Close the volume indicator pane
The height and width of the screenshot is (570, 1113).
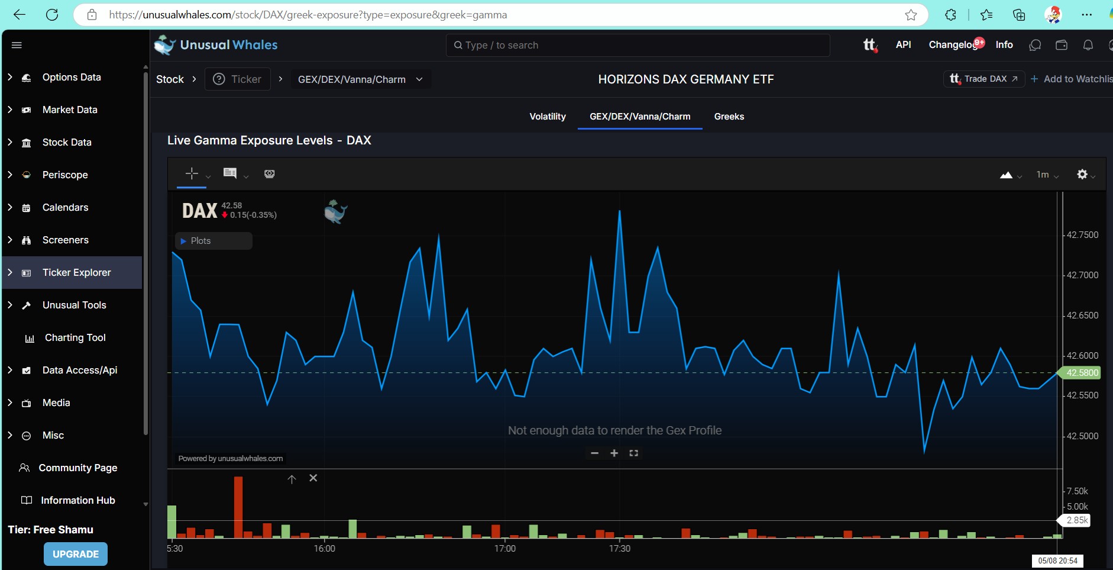[x=313, y=478]
